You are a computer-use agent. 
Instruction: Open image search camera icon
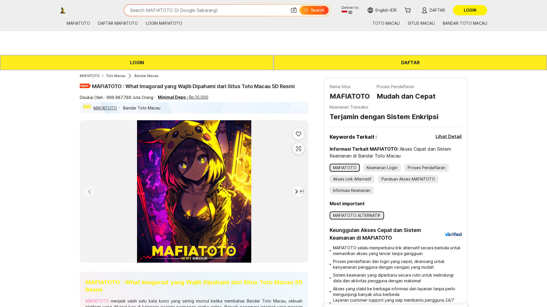[293, 10]
